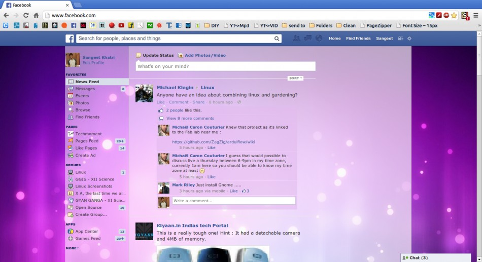482x262 pixels.
Task: Open iGyaan.in Indias tech Portal page
Action: [x=192, y=226]
